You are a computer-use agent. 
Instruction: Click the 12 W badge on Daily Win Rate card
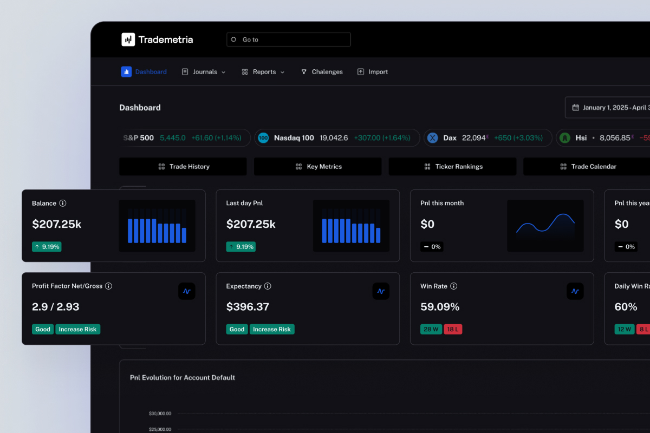[x=625, y=329]
